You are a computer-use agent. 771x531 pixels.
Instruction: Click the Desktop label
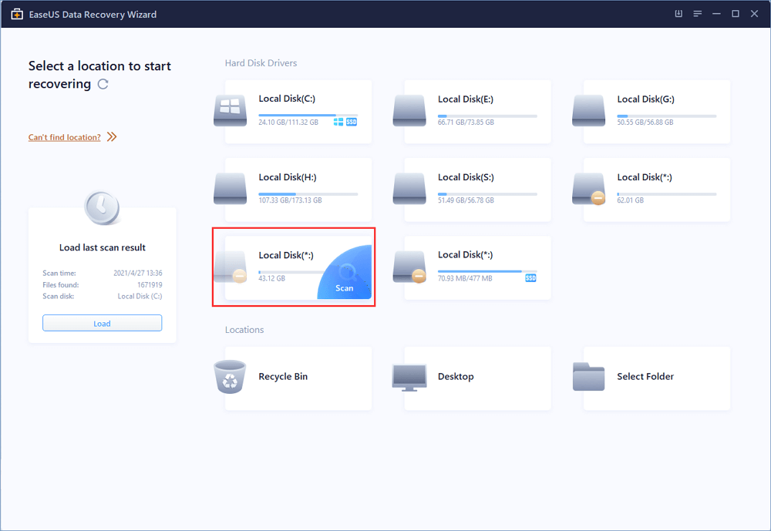(x=456, y=377)
